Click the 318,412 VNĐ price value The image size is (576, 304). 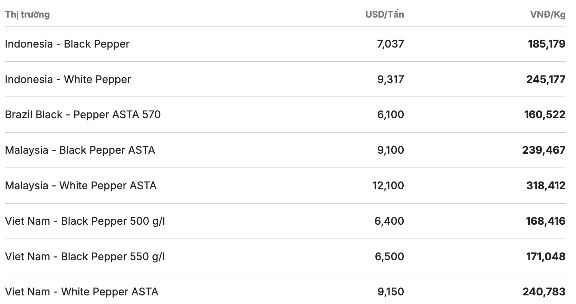click(546, 186)
